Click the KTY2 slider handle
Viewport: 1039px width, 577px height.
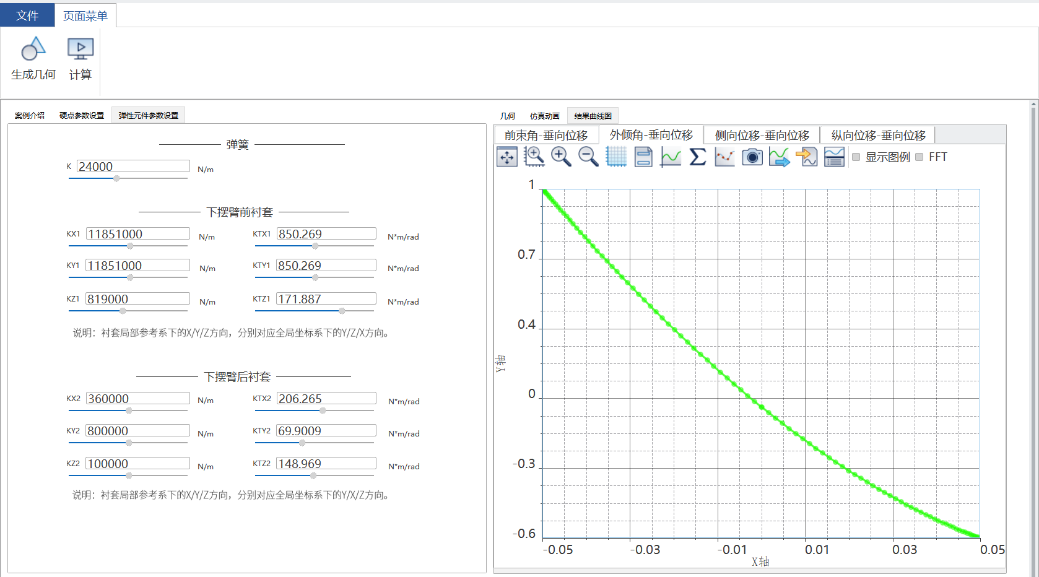[302, 443]
